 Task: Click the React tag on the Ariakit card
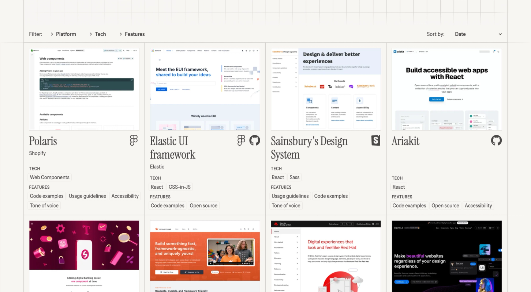tap(399, 187)
